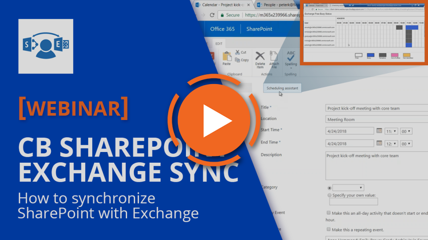Click the own-value category text field
This screenshot has height=240, width=428.
tap(354, 202)
